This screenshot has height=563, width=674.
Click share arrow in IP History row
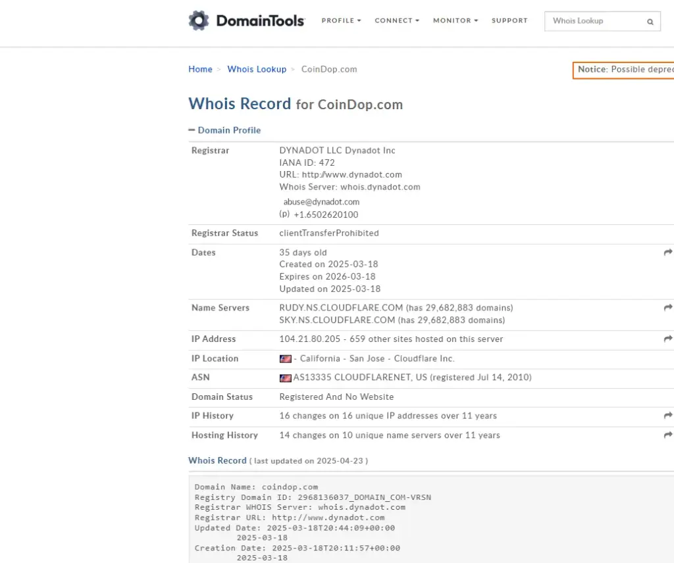(x=668, y=415)
